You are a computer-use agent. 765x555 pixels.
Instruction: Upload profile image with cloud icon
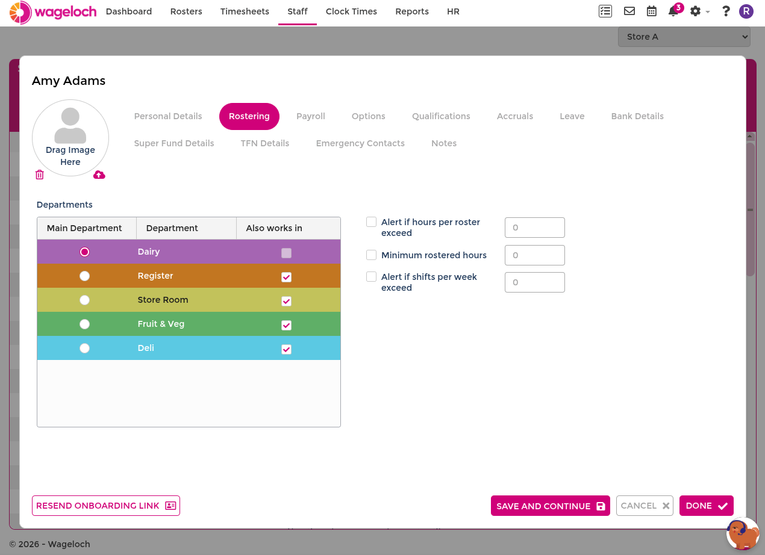(99, 175)
